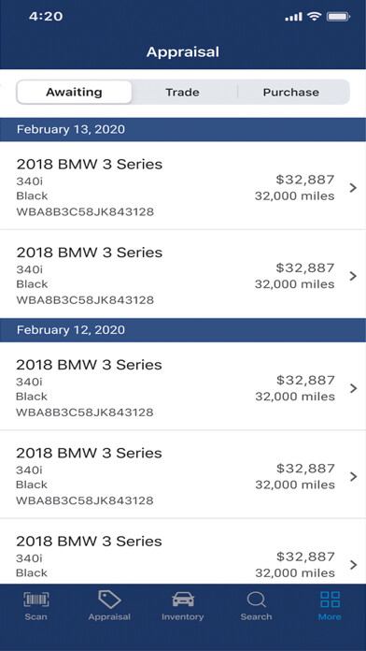The width and height of the screenshot is (366, 651).
Task: Tap the Search magnifier icon
Action: [x=256, y=600]
